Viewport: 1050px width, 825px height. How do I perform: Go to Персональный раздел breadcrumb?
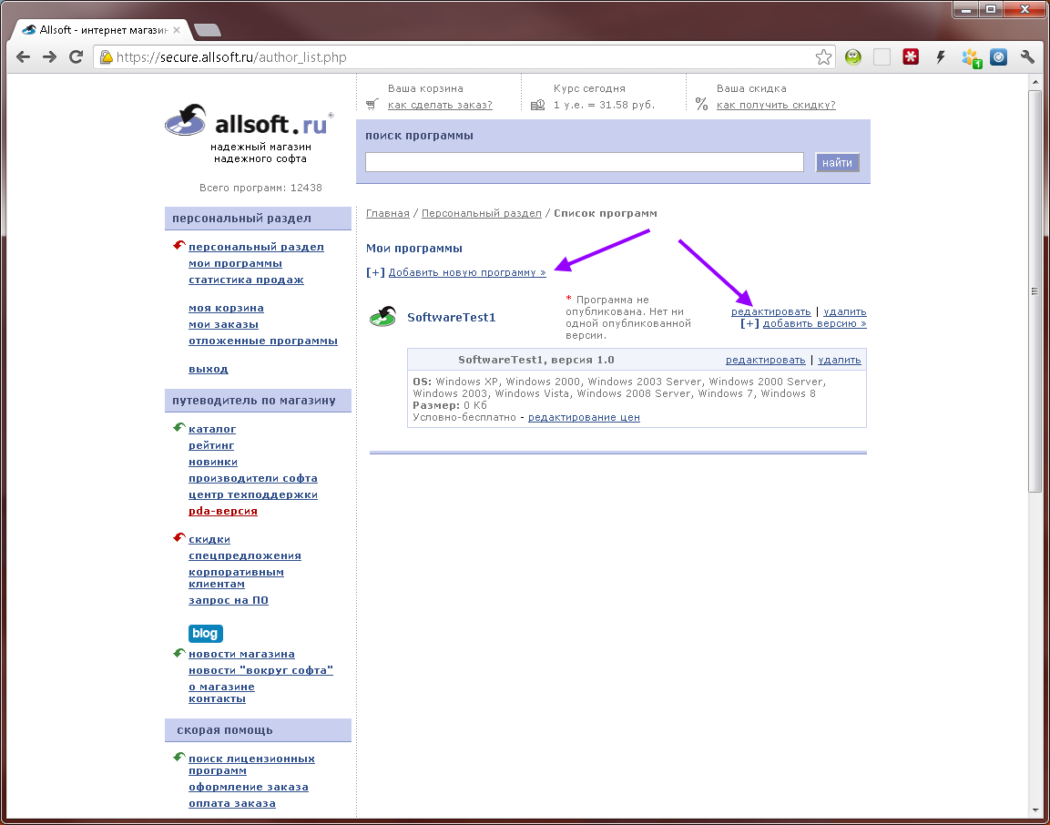(x=482, y=214)
